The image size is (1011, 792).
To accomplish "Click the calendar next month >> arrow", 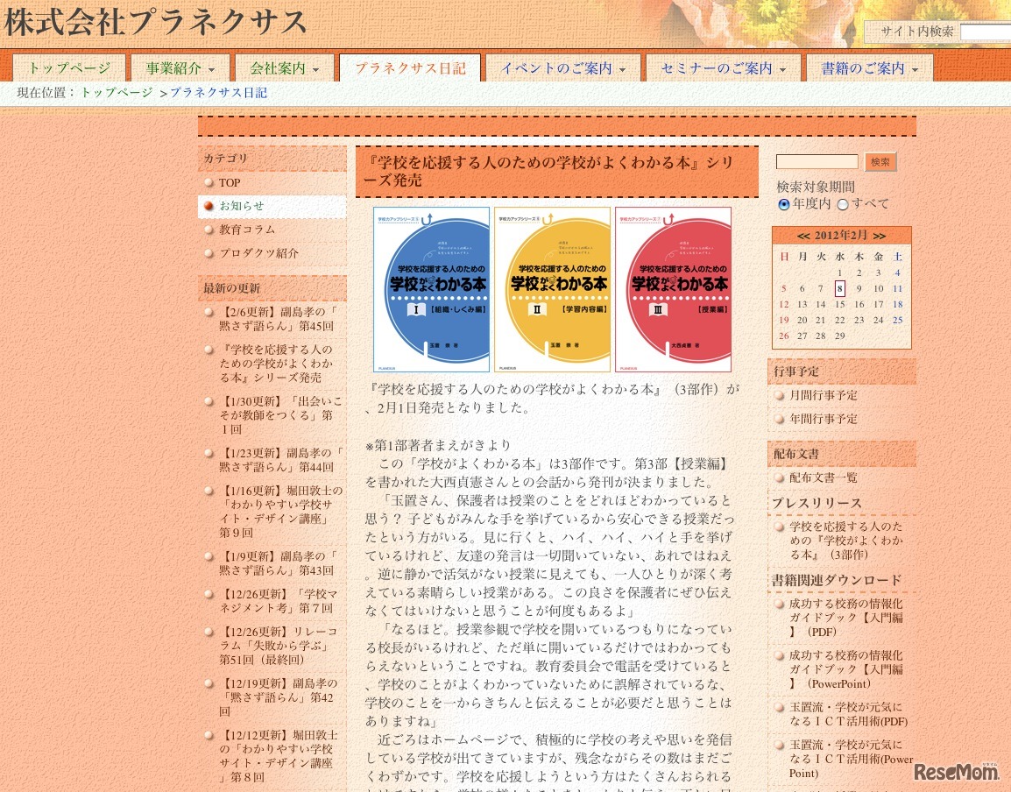I will 880,235.
